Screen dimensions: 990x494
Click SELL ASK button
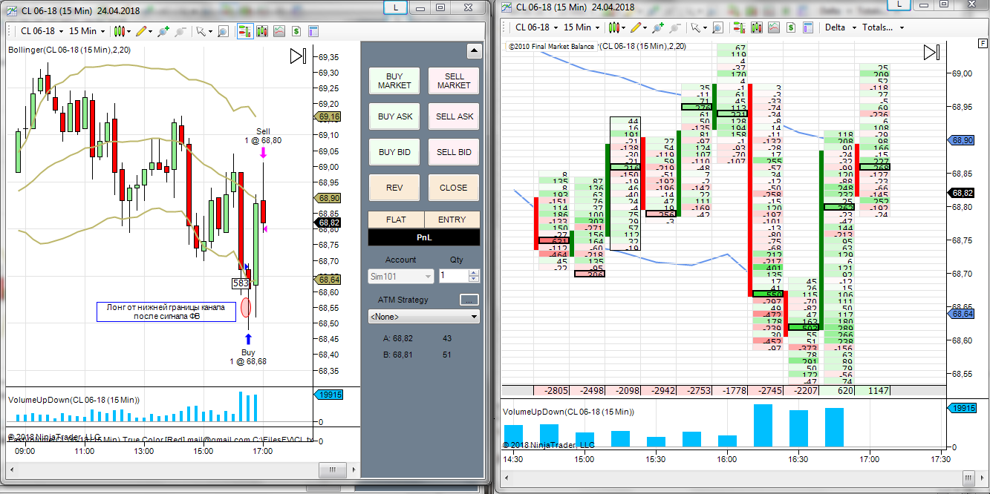[454, 116]
